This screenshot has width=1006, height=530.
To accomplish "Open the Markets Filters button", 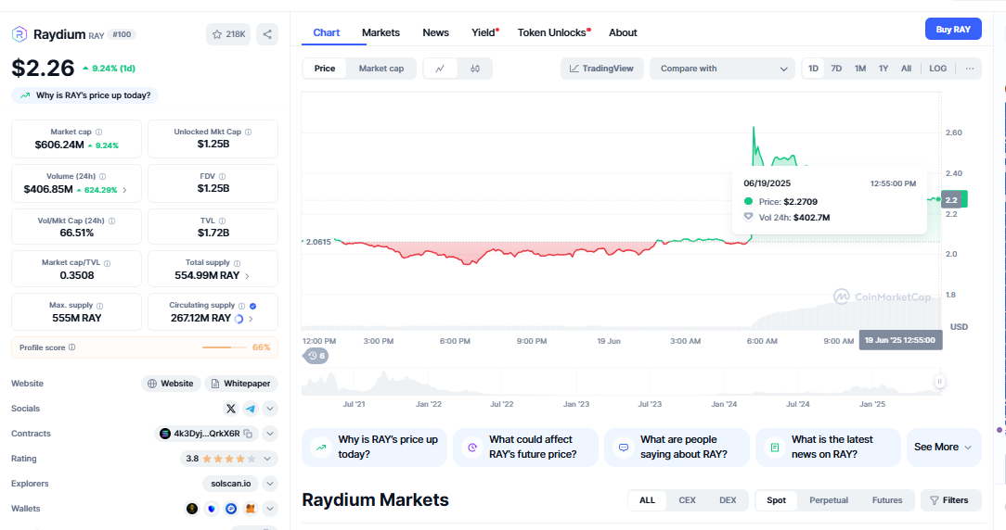I will (x=951, y=500).
